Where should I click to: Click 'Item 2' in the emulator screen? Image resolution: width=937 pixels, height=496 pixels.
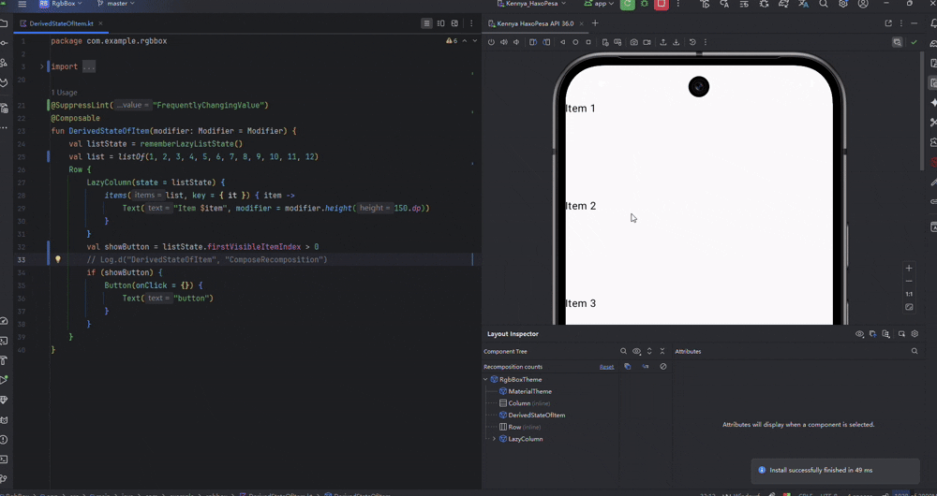coord(580,206)
